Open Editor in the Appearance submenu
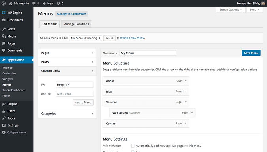267x152 pixels. [6, 96]
